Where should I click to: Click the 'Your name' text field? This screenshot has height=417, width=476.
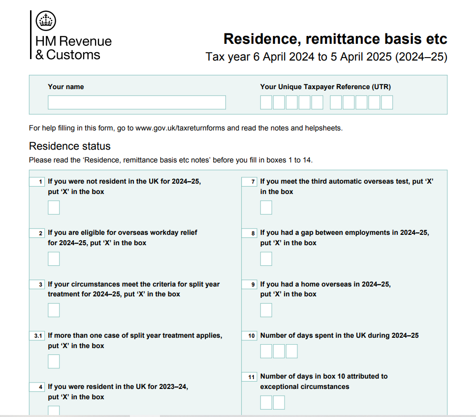(136, 102)
